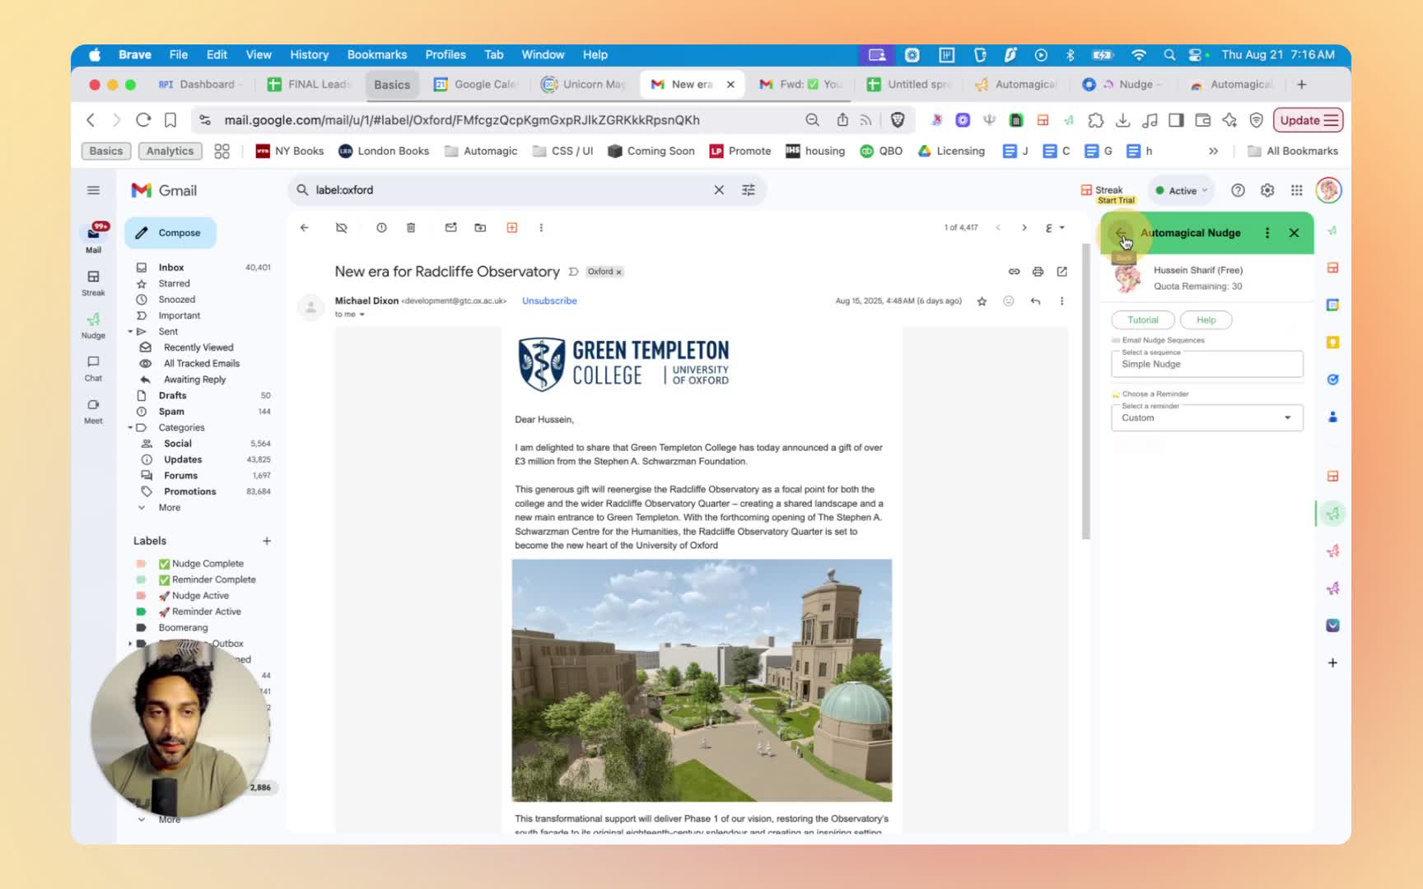Toggle the Gmail main menu sidebar
This screenshot has width=1423, height=889.
point(94,190)
